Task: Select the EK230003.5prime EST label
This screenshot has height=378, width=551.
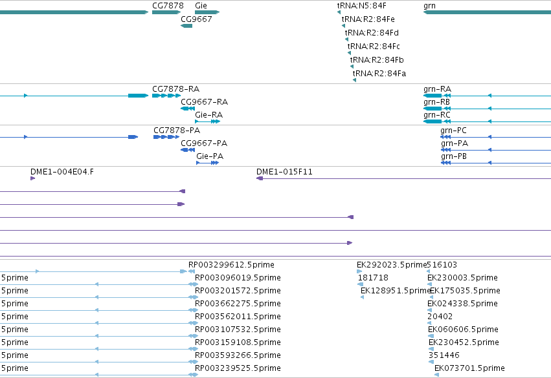Action: pos(462,278)
